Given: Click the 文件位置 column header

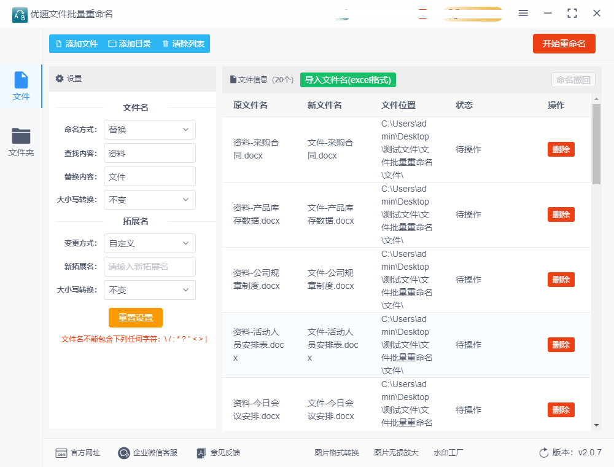Looking at the screenshot, I should 398,105.
